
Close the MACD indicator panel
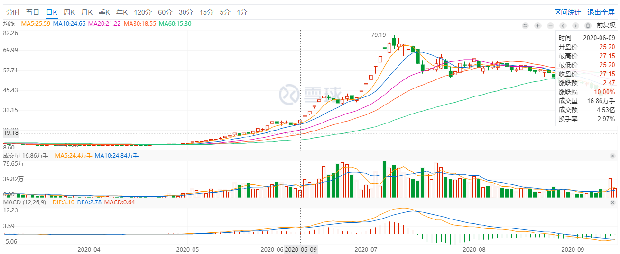[612, 202]
